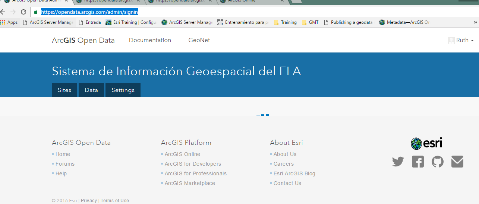Open the Settings tab
This screenshot has width=479, height=204.
[x=123, y=90]
